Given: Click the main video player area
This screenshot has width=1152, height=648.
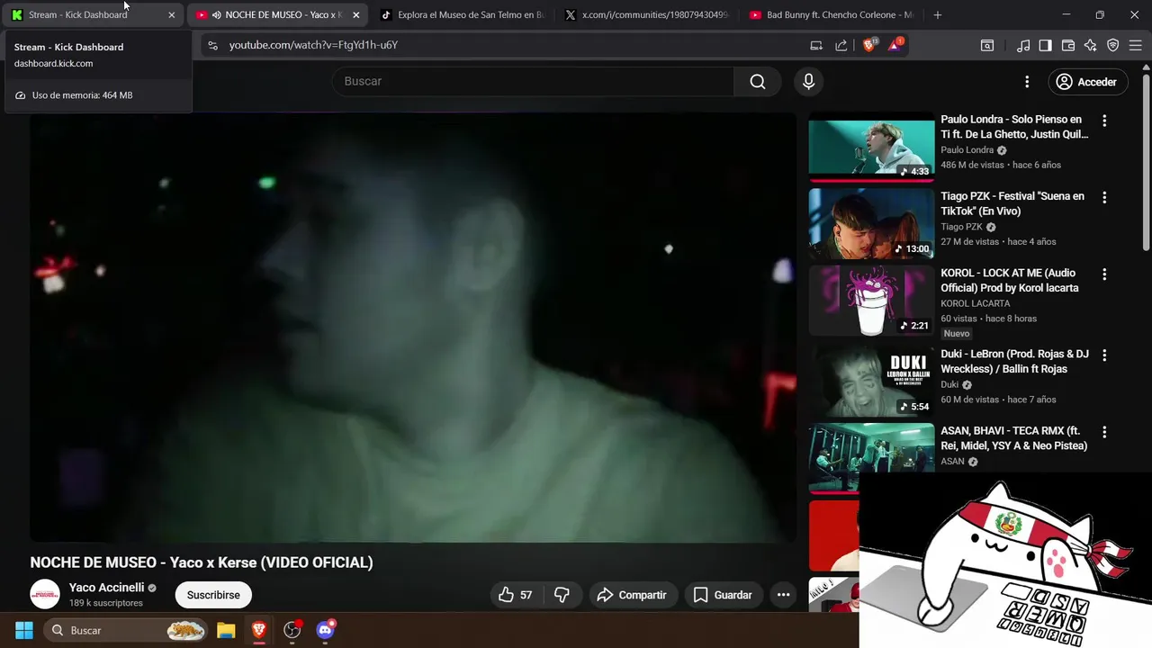Looking at the screenshot, I should 413,328.
